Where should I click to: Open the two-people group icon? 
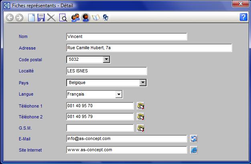coord(75,18)
